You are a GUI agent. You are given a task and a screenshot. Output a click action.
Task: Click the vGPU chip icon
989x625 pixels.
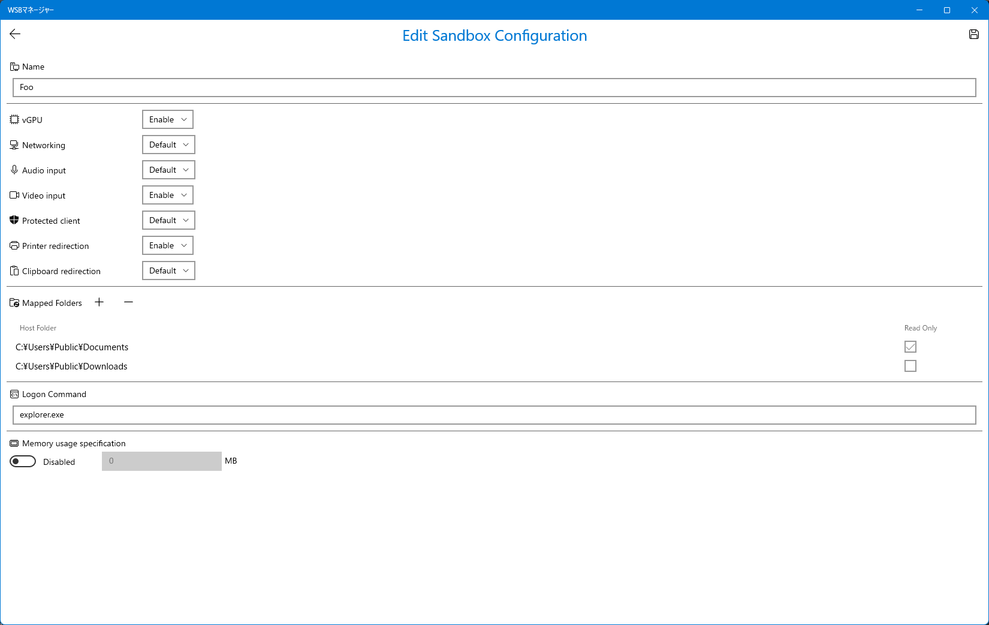click(14, 119)
